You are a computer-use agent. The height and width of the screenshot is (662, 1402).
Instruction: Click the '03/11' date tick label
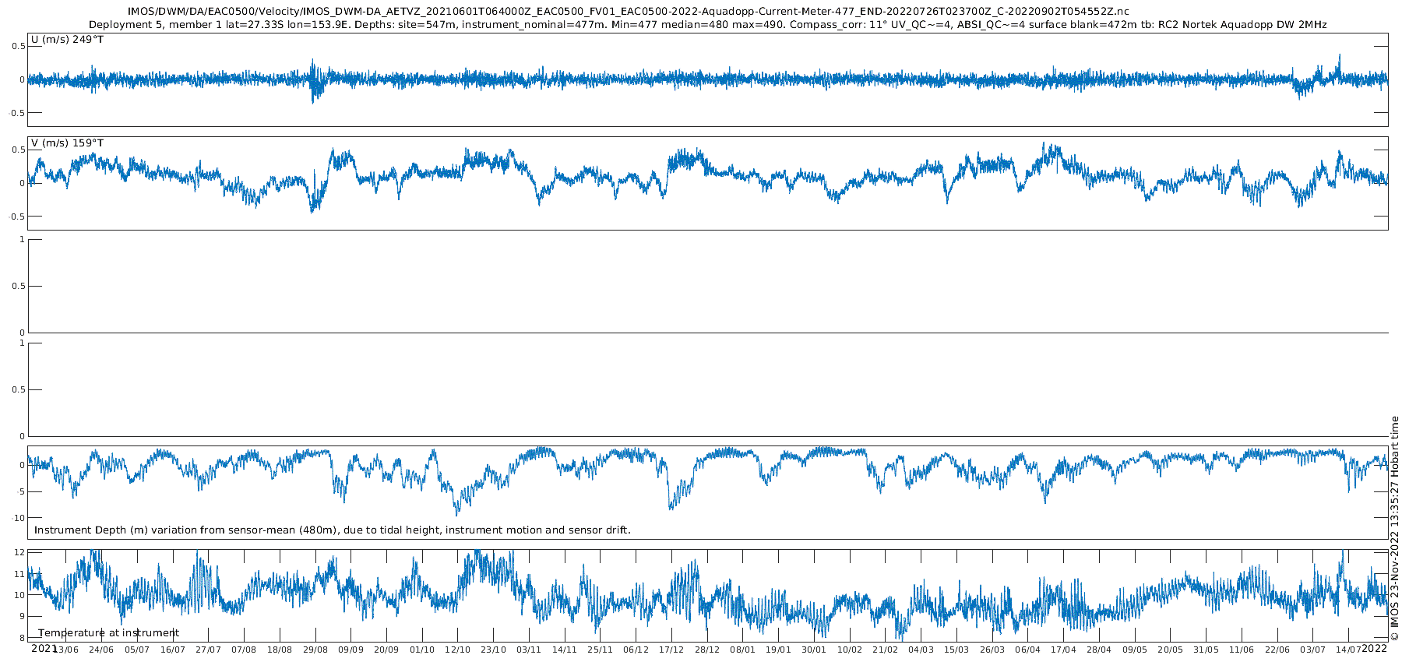[529, 650]
